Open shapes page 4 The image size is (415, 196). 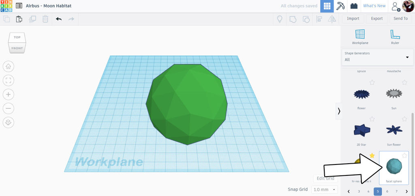click(x=368, y=191)
